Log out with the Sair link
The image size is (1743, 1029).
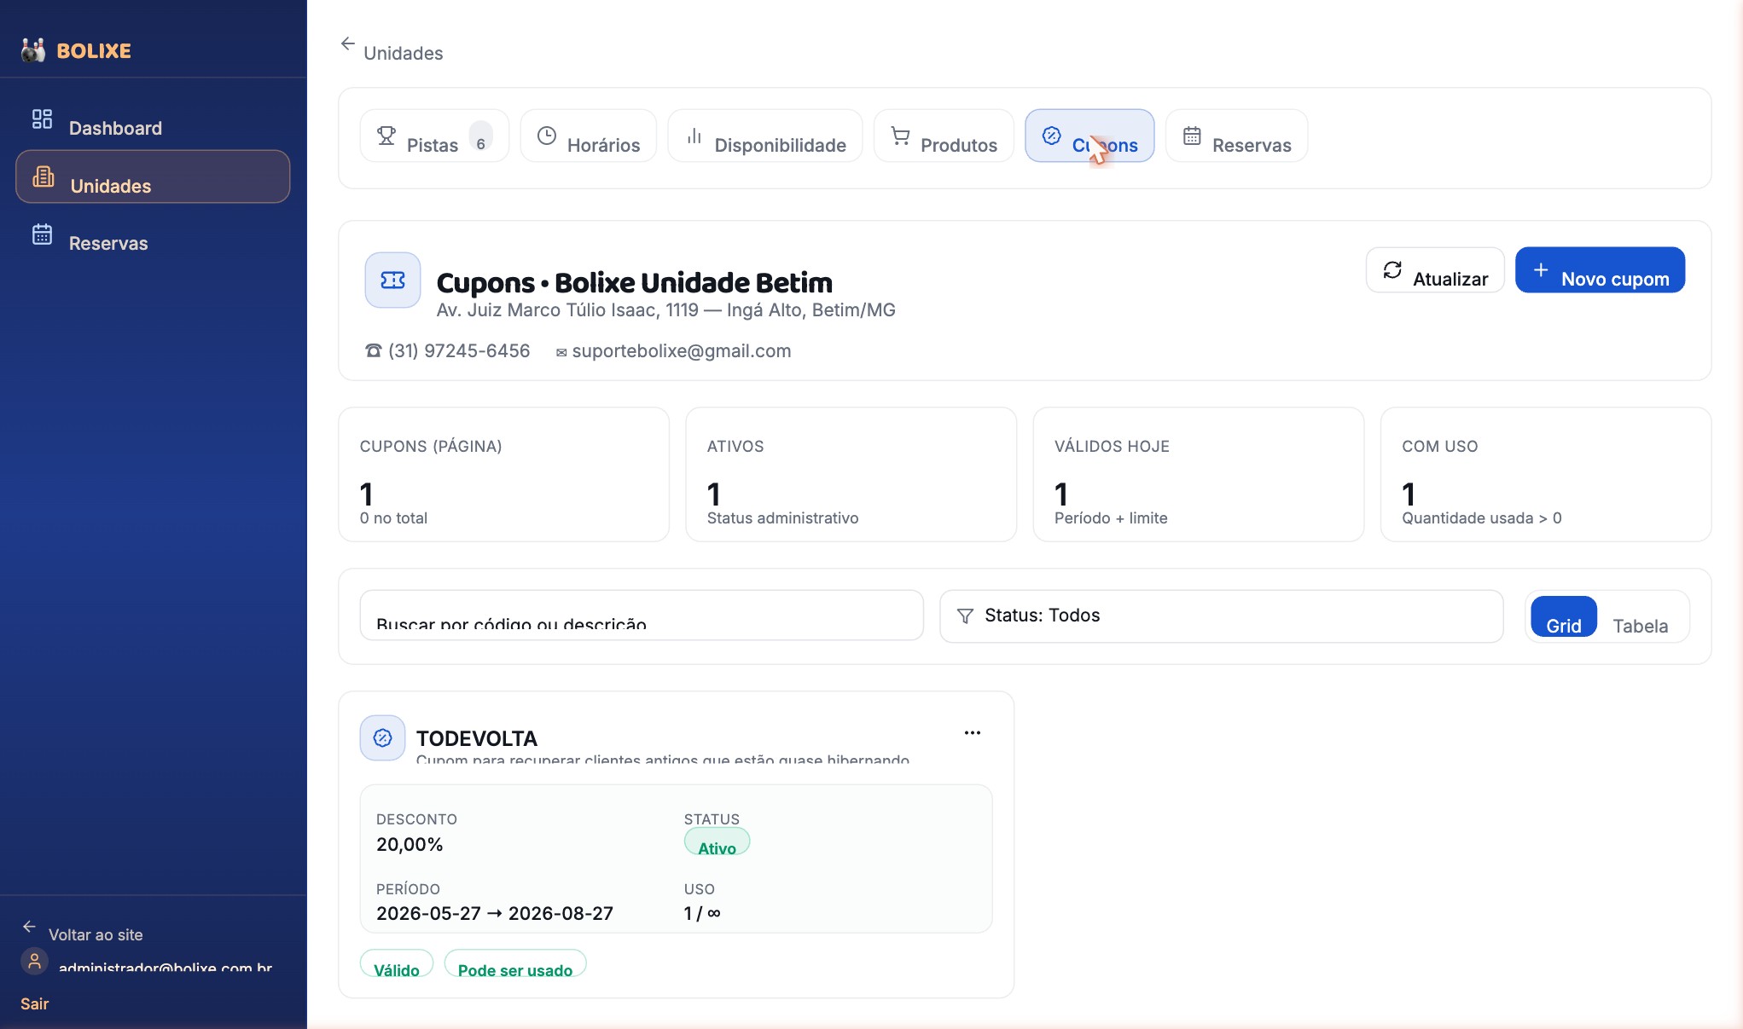[x=35, y=1003]
